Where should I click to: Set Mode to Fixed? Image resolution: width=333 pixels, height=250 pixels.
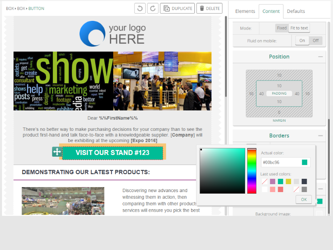[x=282, y=28]
